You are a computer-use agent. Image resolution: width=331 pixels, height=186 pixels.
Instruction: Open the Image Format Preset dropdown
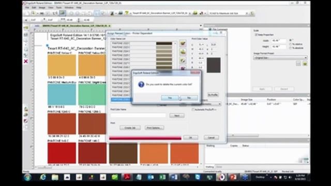click(x=280, y=57)
